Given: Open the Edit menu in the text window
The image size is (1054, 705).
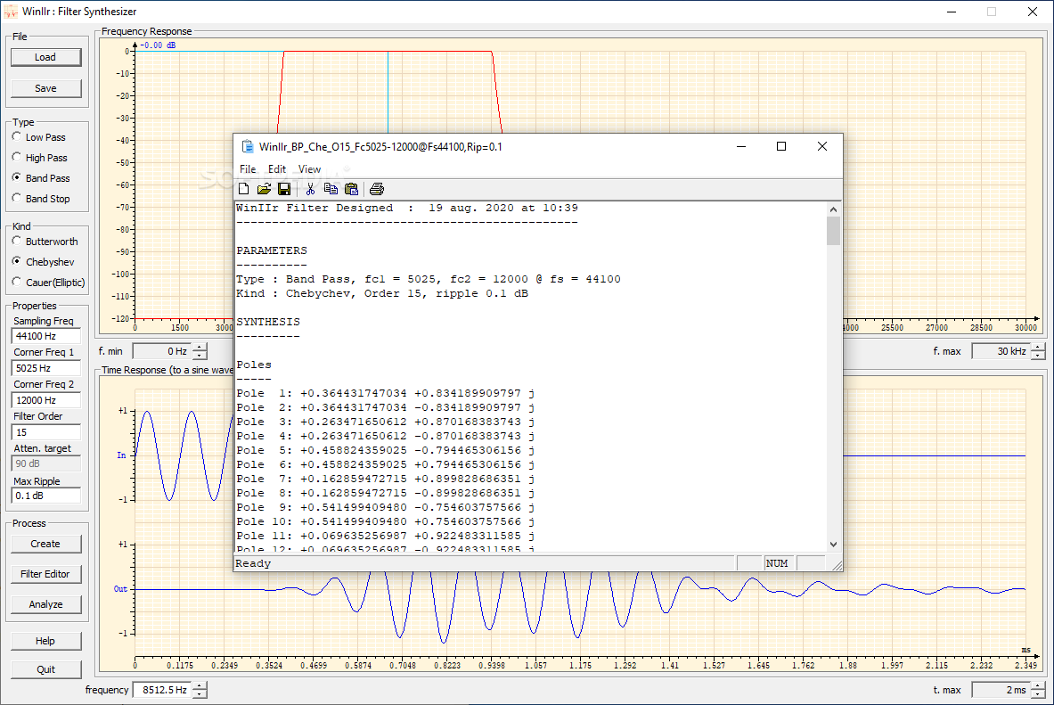Looking at the screenshot, I should (277, 168).
